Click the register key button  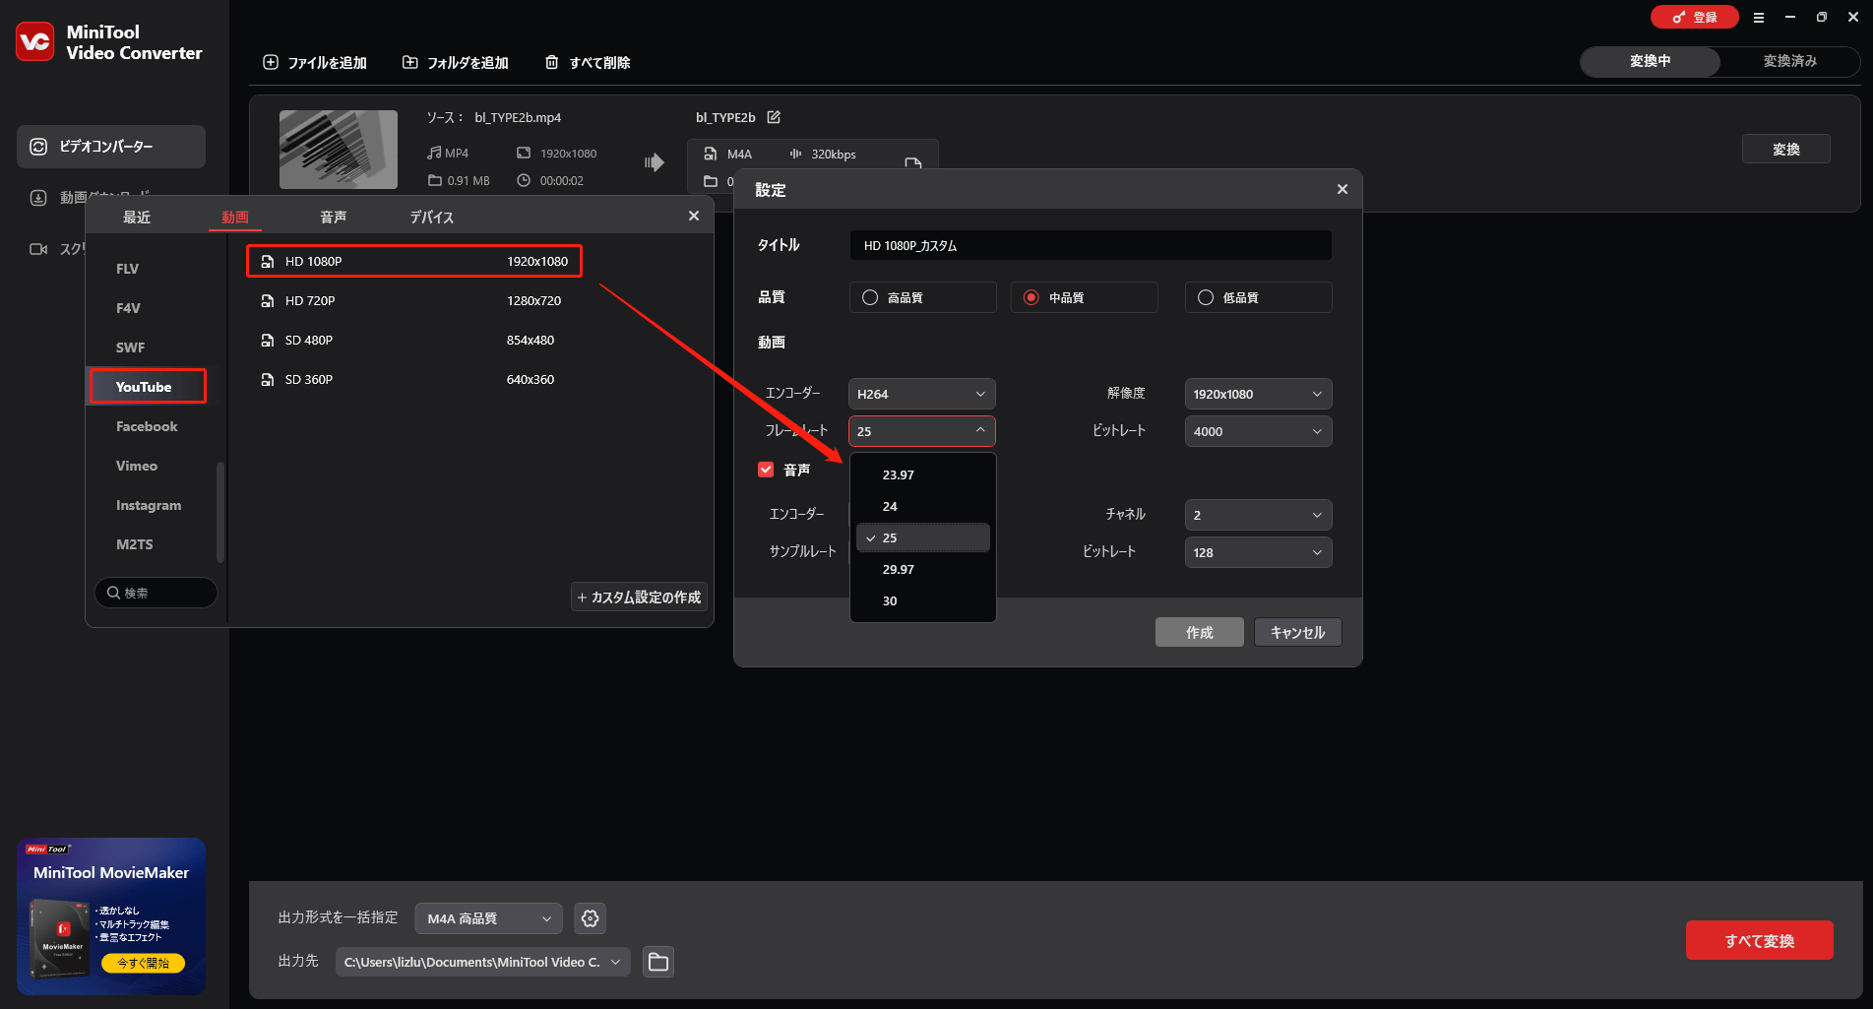tap(1694, 17)
